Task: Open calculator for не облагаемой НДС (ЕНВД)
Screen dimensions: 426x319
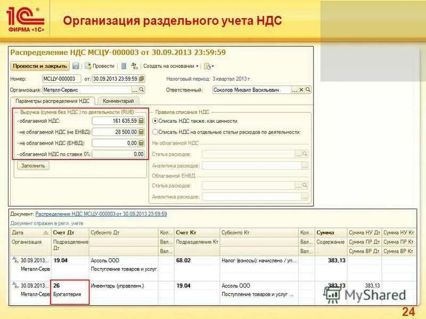Action: coord(141,143)
